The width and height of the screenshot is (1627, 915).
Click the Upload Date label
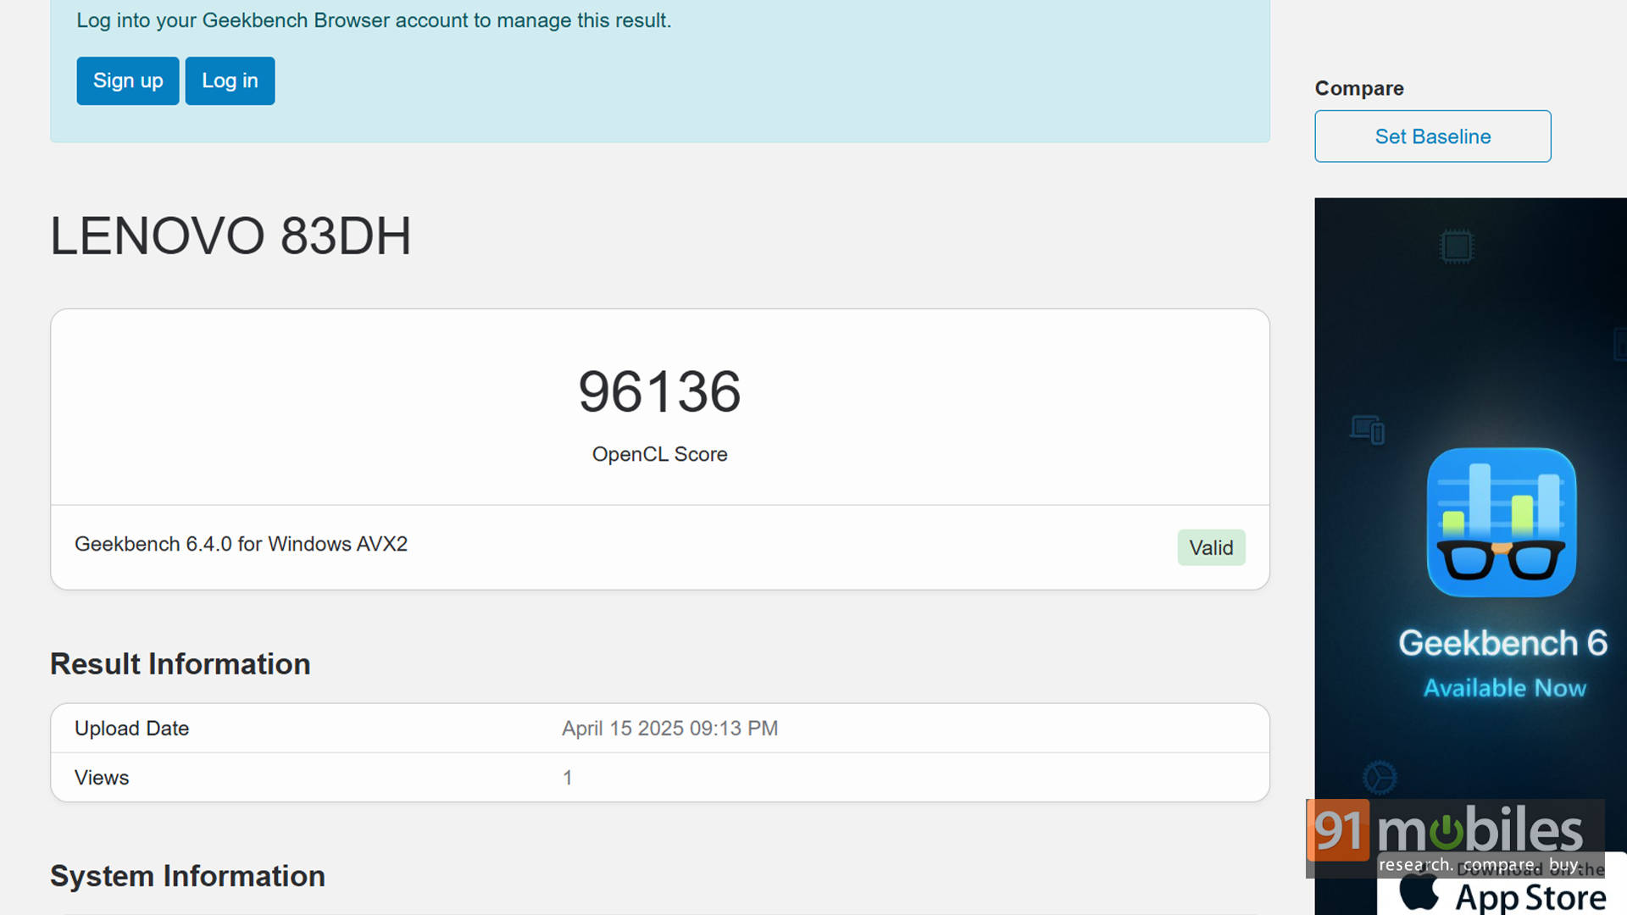131,729
